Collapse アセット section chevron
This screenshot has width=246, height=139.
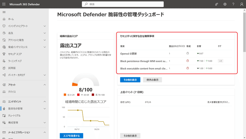[x=45, y=85]
